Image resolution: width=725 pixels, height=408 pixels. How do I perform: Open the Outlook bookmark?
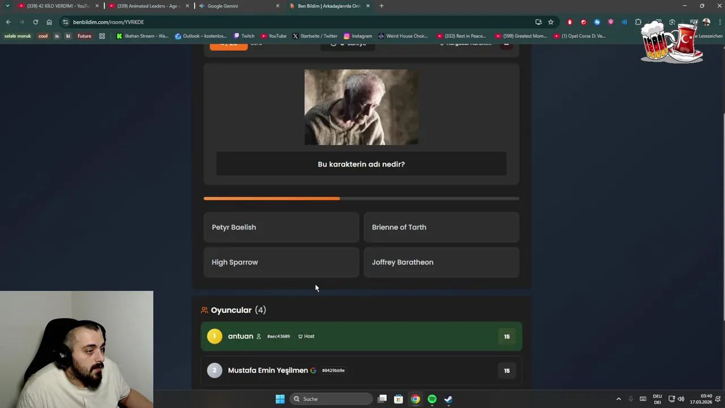201,36
